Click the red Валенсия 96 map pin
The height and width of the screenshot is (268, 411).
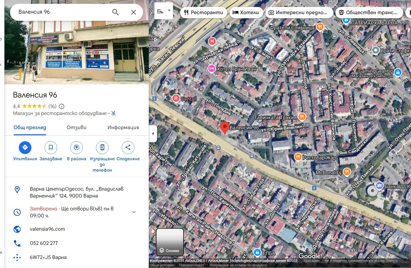[225, 128]
